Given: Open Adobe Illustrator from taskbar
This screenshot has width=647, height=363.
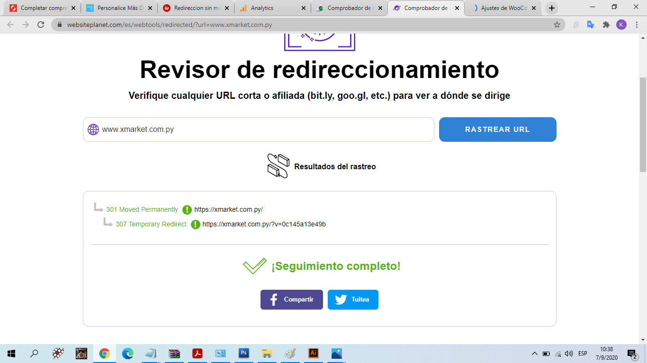Looking at the screenshot, I should point(313,354).
